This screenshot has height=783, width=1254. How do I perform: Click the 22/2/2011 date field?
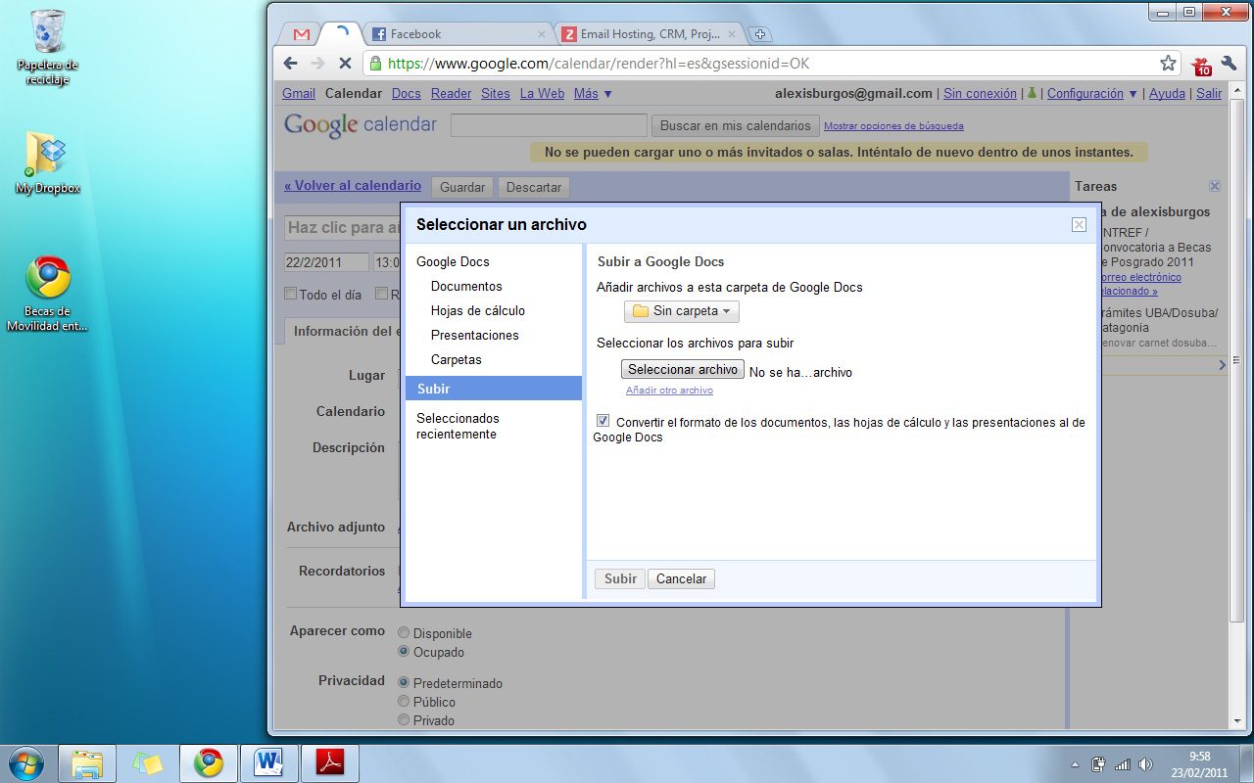point(326,263)
